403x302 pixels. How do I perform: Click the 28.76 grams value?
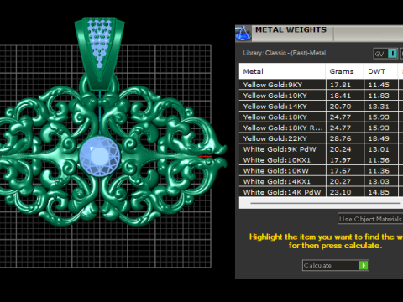click(340, 138)
